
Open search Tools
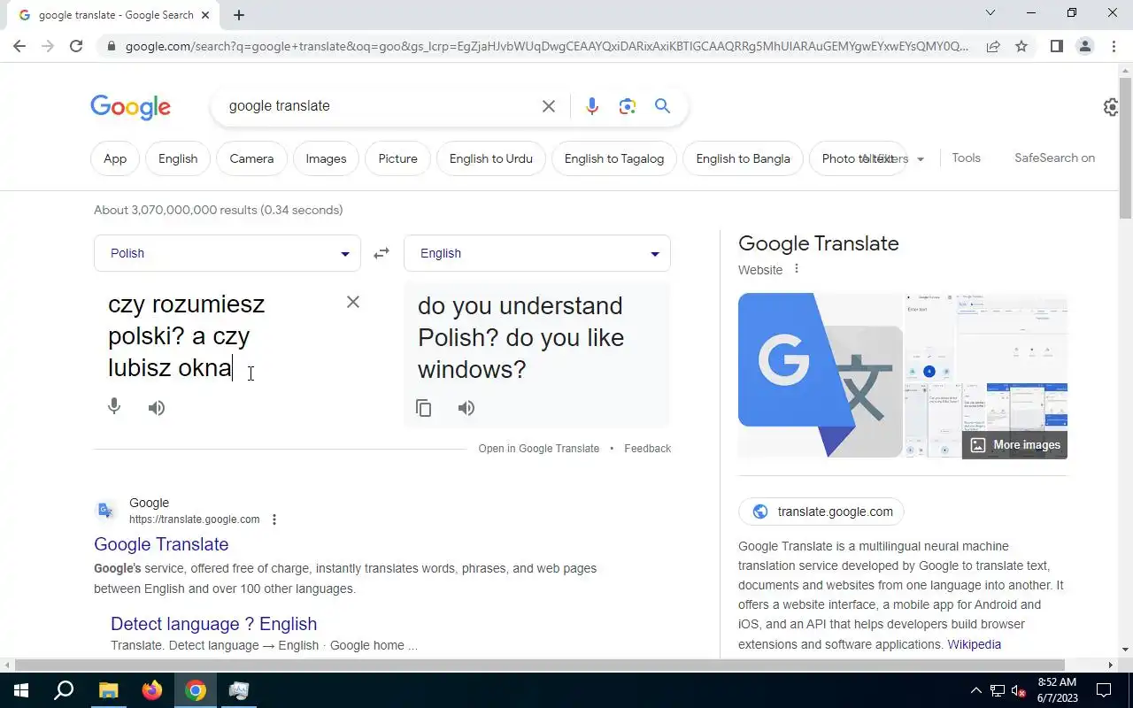click(966, 158)
